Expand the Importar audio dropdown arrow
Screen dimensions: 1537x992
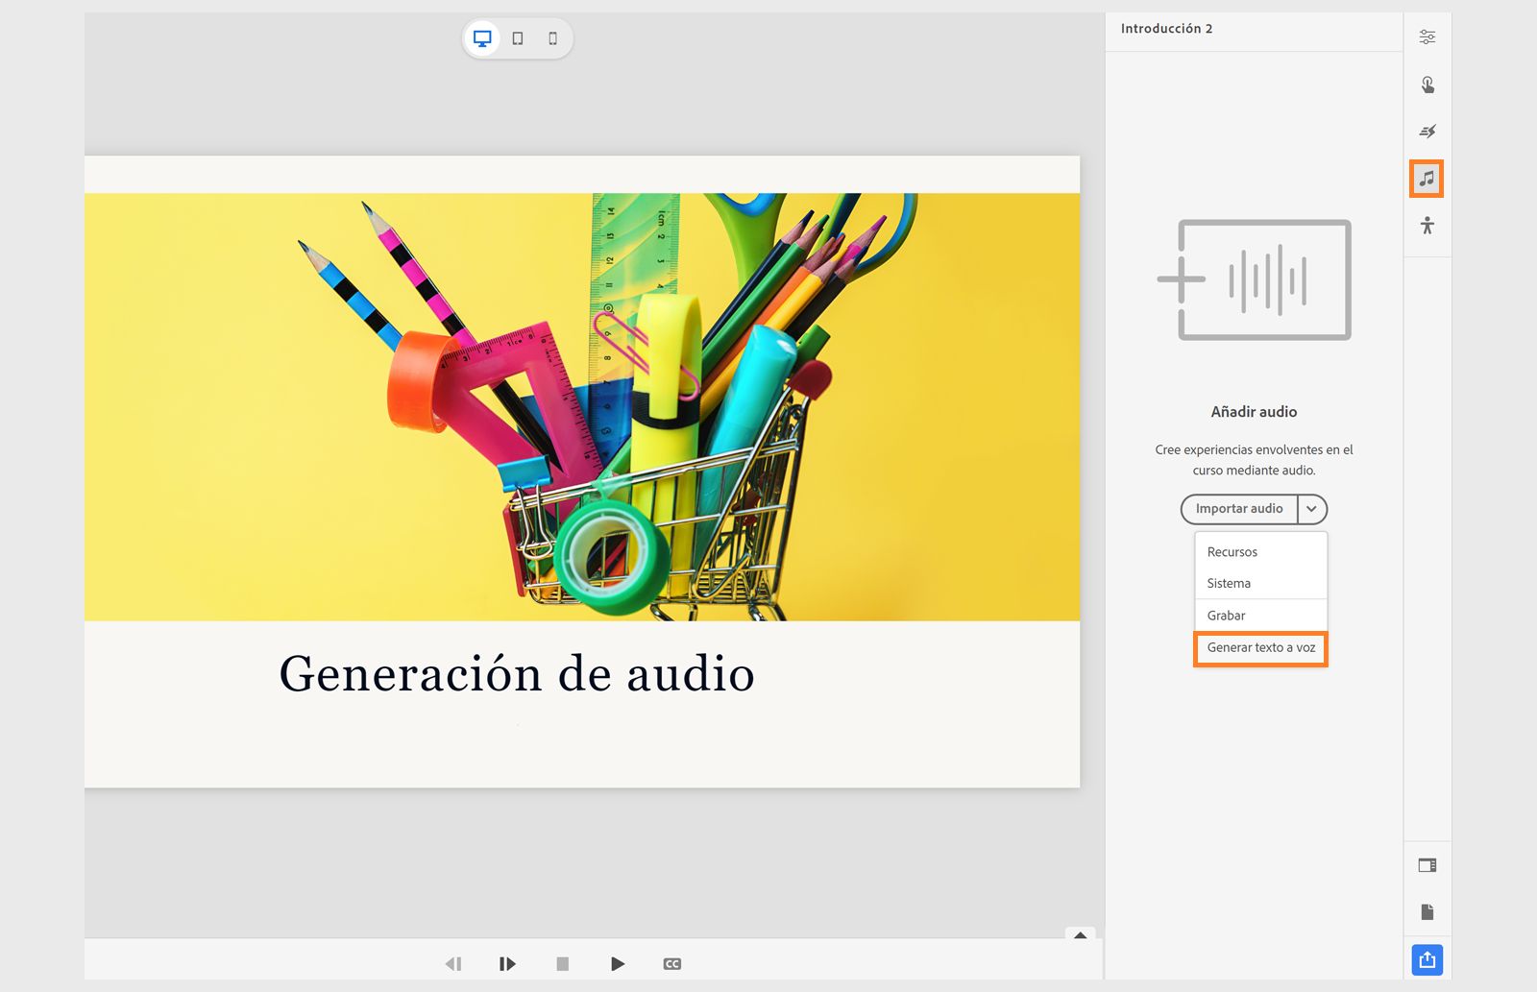(1311, 509)
